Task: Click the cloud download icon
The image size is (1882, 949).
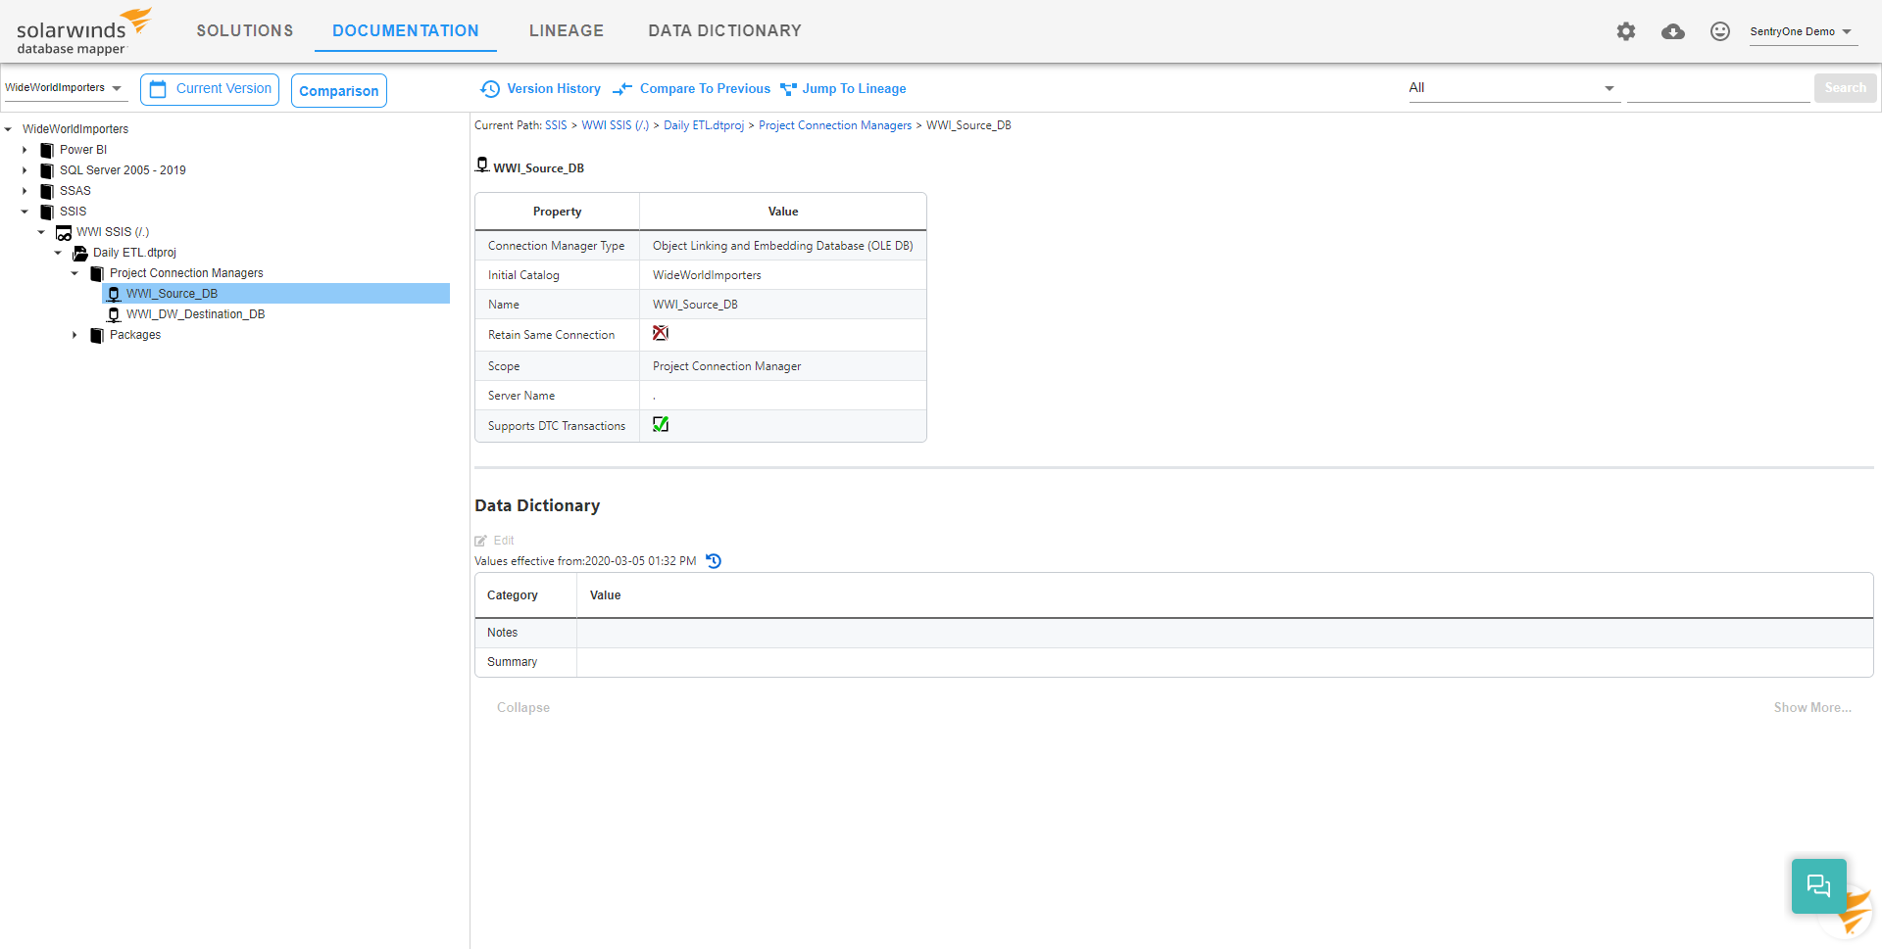Action: pos(1673,31)
